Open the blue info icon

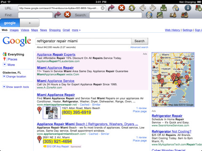188,8
